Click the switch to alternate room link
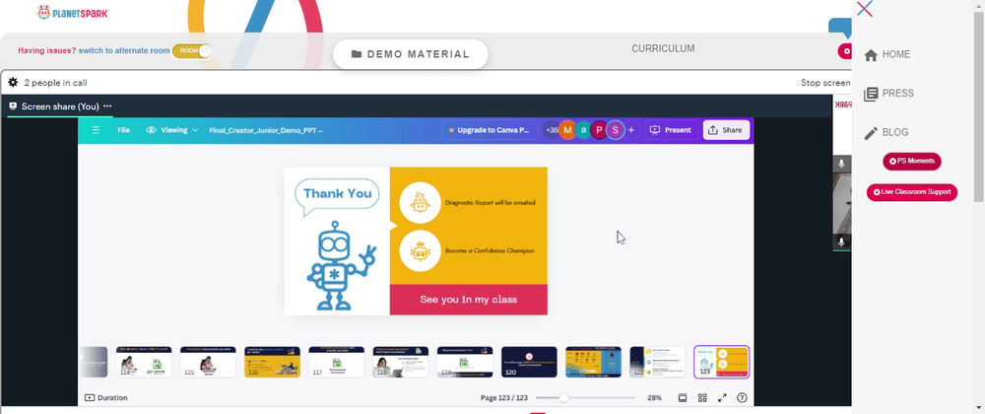The height and width of the screenshot is (414, 985). (124, 51)
